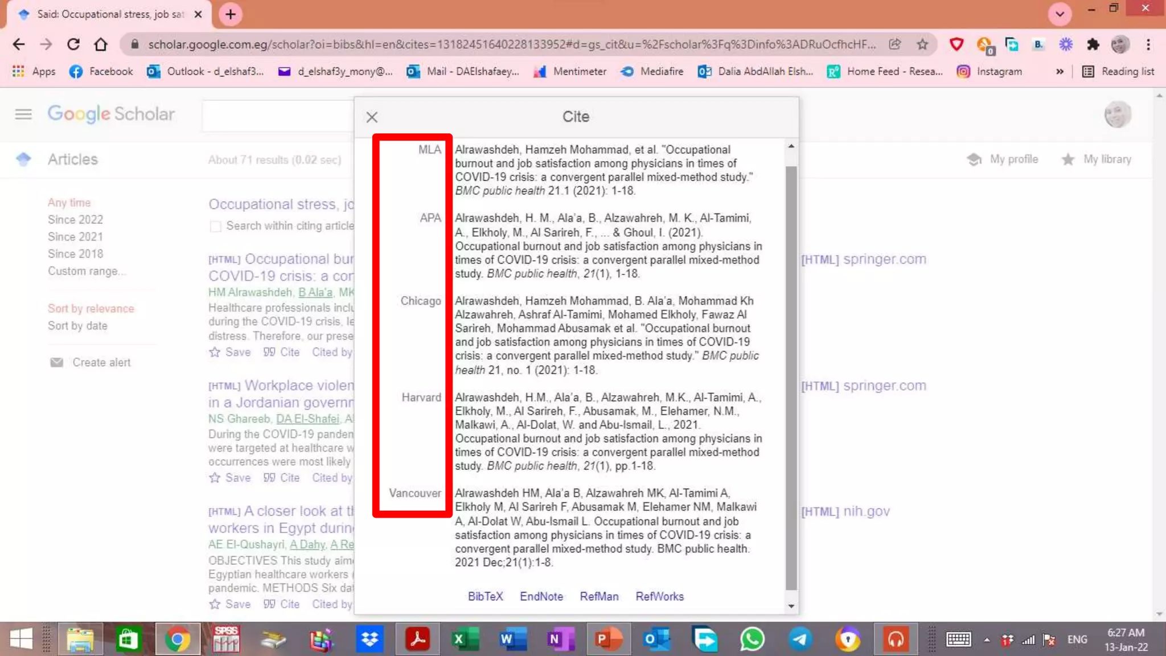The width and height of the screenshot is (1166, 656).
Task: Open a new browser tab
Action: click(x=231, y=14)
